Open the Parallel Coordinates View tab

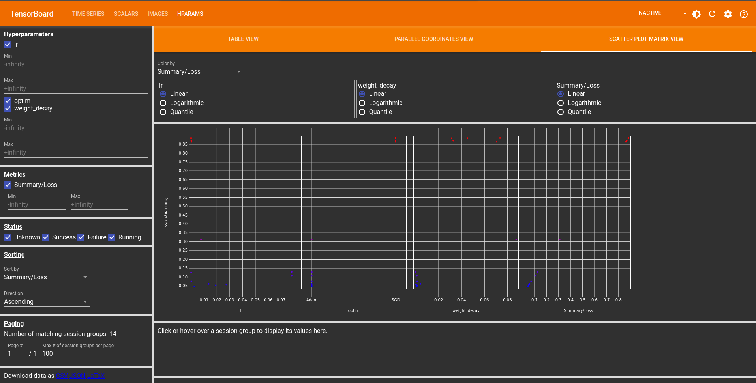433,39
